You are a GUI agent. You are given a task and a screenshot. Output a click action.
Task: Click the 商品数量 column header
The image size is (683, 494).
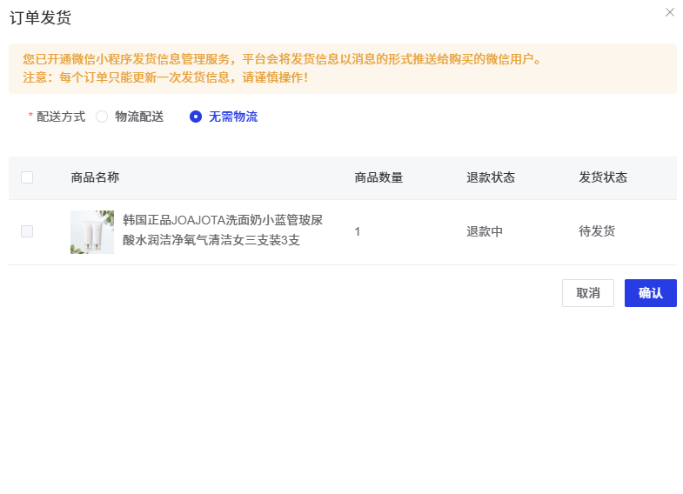coord(378,177)
